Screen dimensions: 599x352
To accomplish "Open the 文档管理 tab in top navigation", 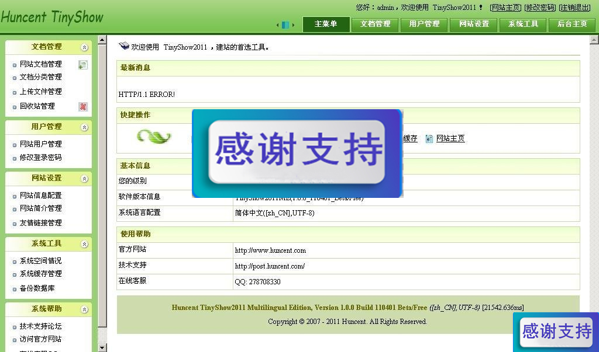I will (x=375, y=24).
